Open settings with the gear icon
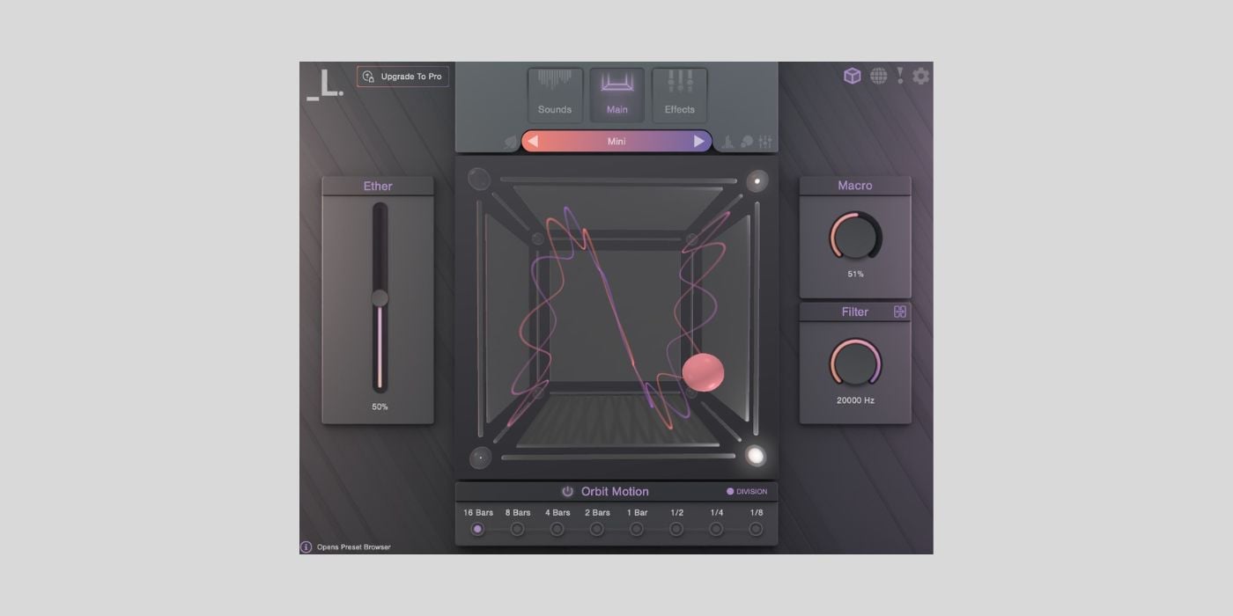 pos(920,76)
